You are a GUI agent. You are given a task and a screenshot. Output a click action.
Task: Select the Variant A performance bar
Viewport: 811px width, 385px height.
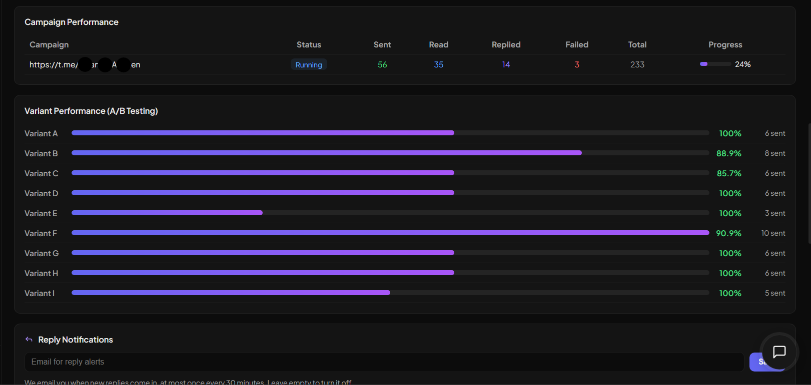390,133
